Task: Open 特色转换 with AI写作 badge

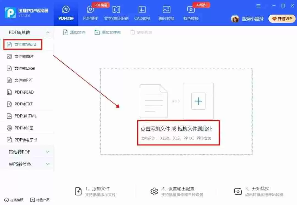Action: click(191, 12)
